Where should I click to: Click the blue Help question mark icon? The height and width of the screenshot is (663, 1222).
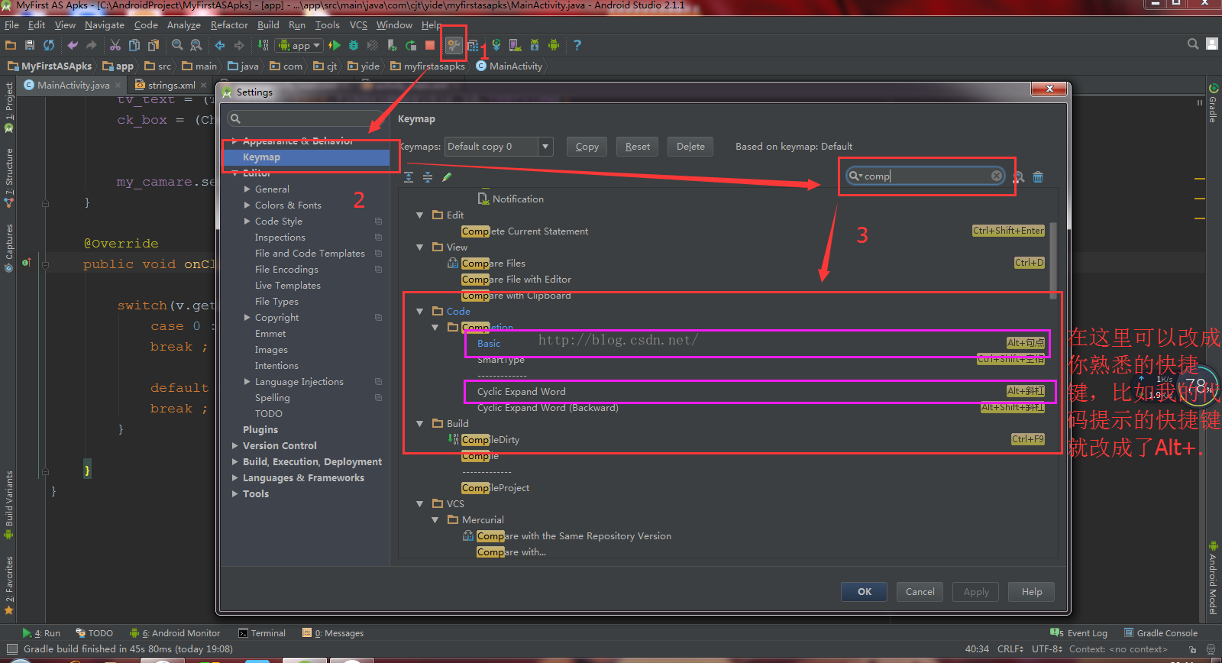(x=577, y=45)
